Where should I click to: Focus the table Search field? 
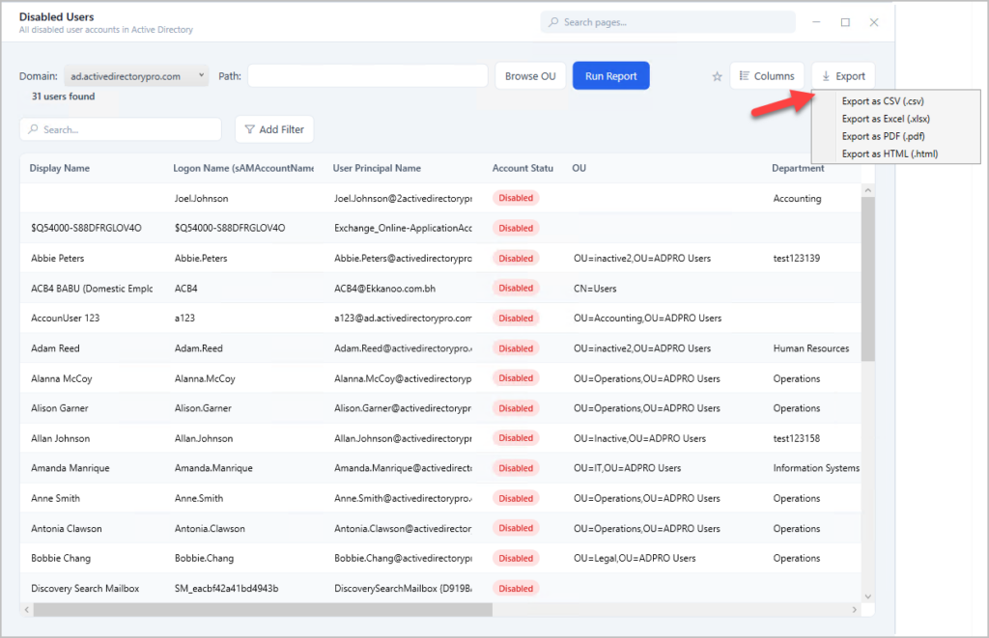point(121,129)
